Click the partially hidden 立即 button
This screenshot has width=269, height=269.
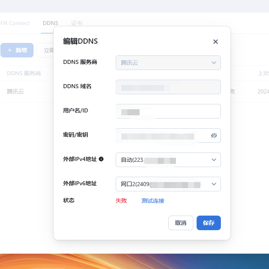point(47,50)
